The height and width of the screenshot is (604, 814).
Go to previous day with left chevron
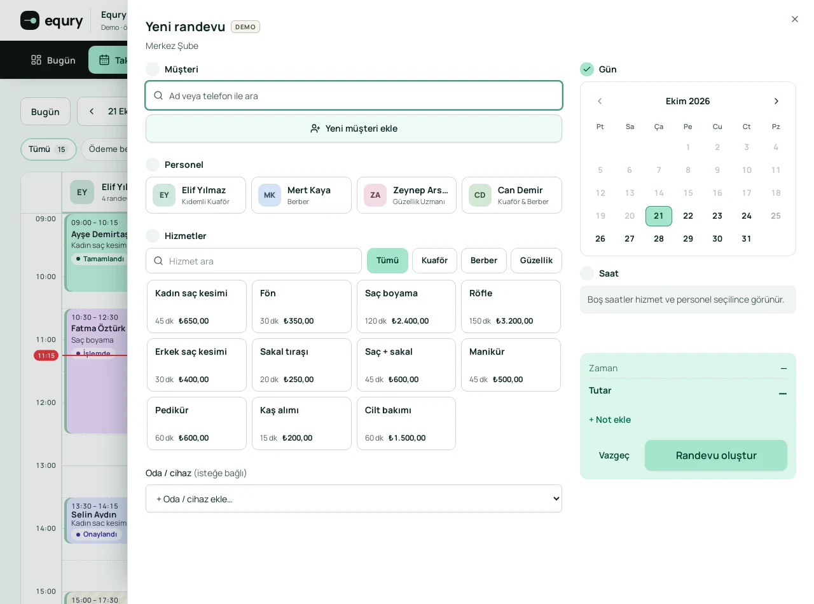(92, 111)
